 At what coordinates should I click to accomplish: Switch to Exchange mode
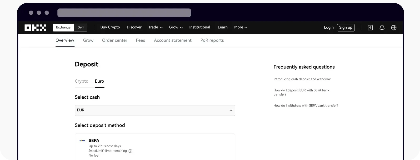tap(63, 28)
